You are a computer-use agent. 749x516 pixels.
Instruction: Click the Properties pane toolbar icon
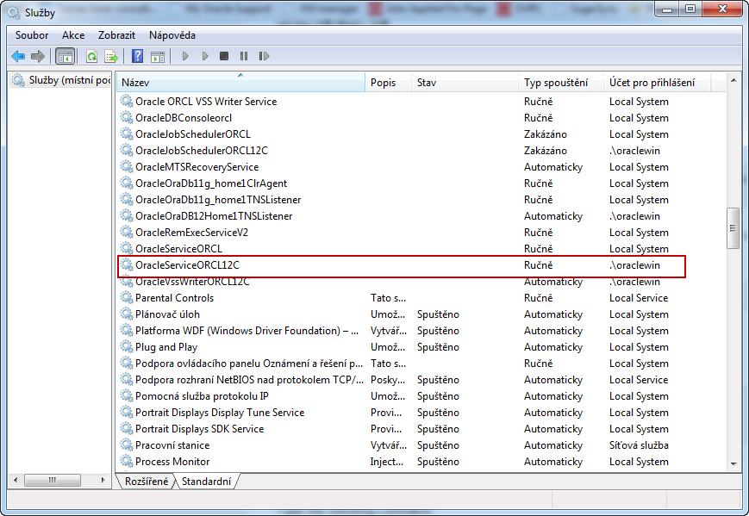tap(158, 56)
